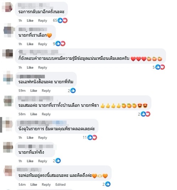Click the heart reaction icon beside 65 count

click(65, 20)
